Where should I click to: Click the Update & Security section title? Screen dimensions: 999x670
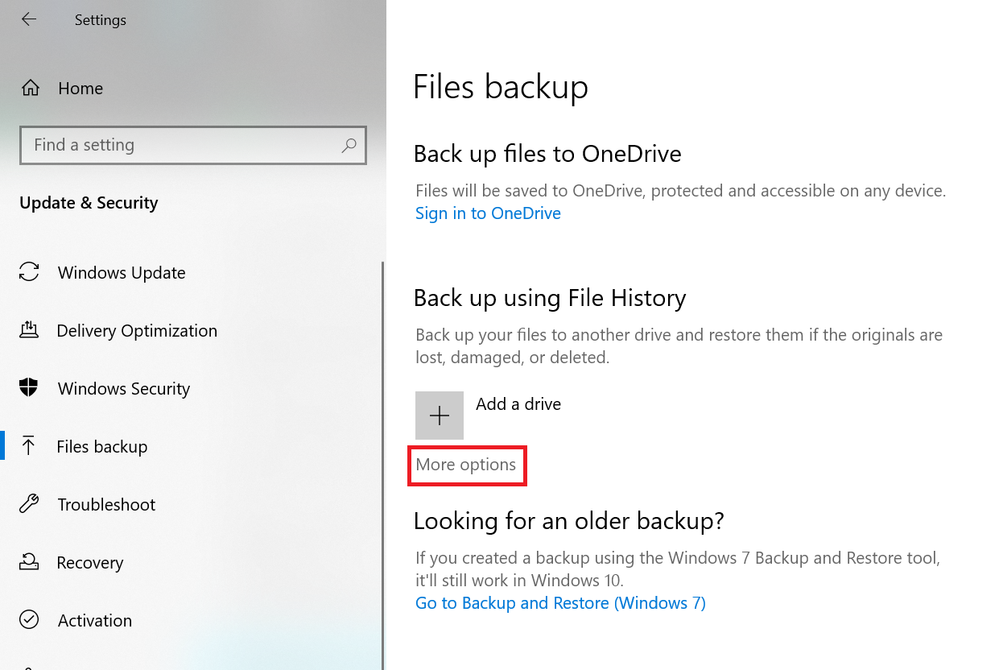click(x=89, y=203)
